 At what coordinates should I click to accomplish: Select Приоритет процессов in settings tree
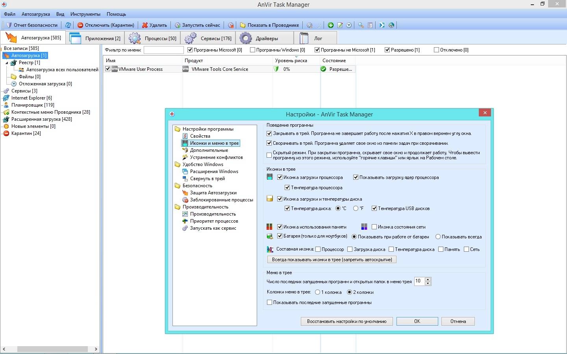point(214,221)
